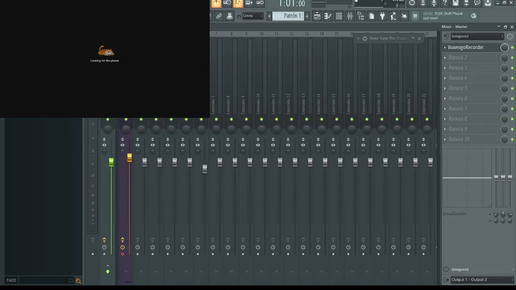The height and width of the screenshot is (290, 516).
Task: Click the latency clock icon in Mixer panel
Action: point(510,36)
